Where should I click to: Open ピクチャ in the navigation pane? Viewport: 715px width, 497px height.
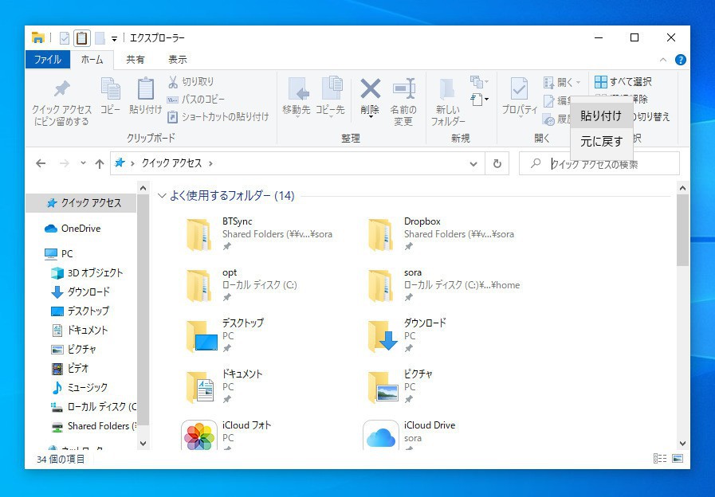click(73, 350)
